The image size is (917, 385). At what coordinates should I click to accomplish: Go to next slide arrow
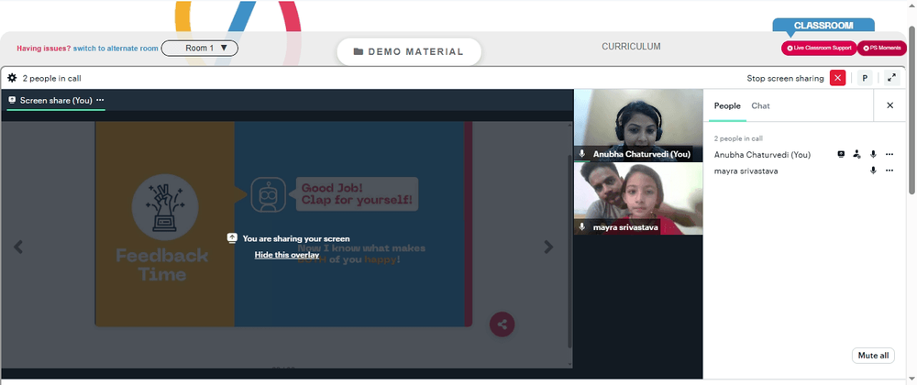pos(548,247)
